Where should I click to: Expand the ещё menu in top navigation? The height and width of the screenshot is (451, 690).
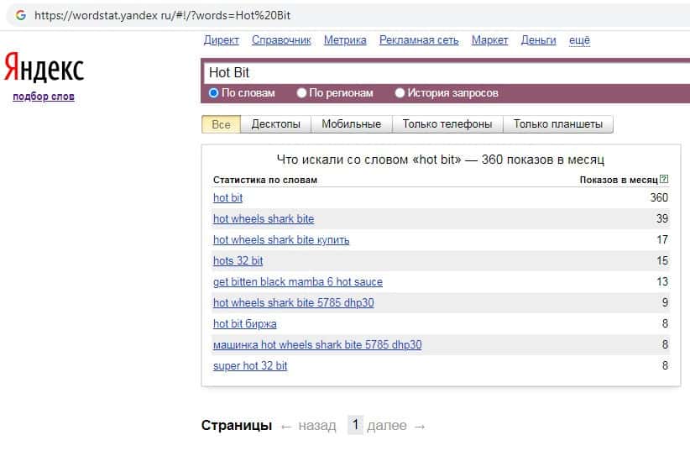click(x=579, y=39)
